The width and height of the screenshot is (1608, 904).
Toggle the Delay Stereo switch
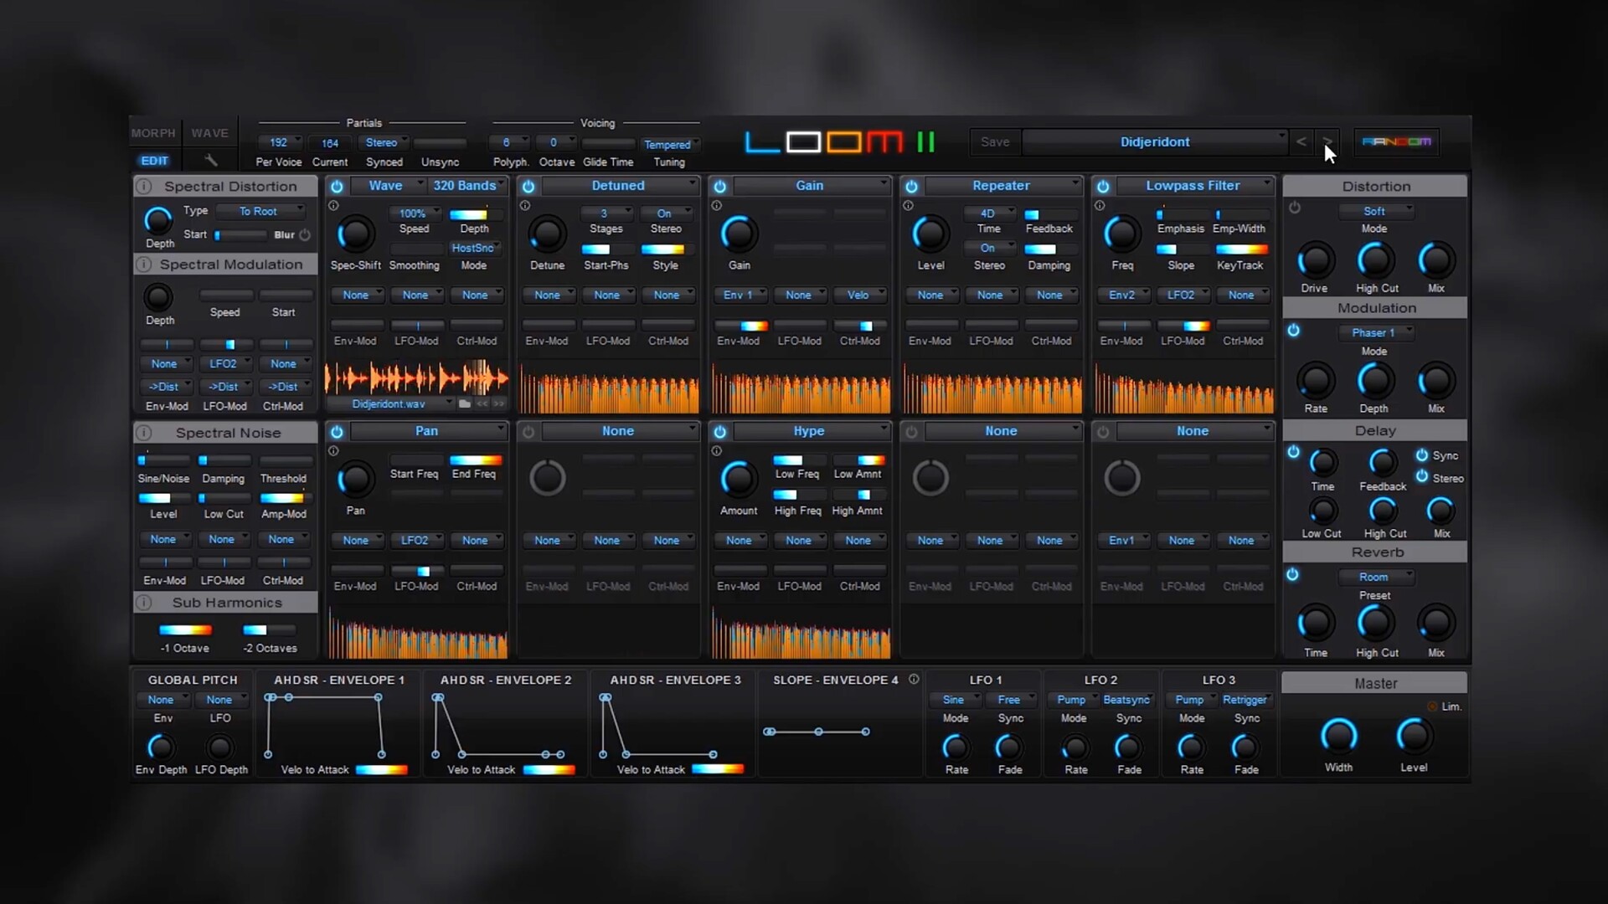point(1422,477)
